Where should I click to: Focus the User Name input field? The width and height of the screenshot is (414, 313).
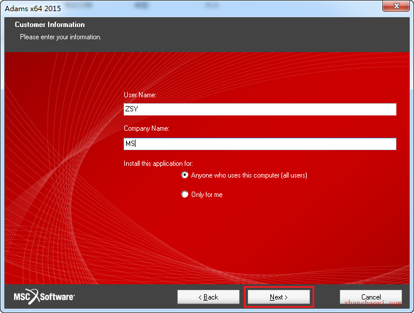260,109
